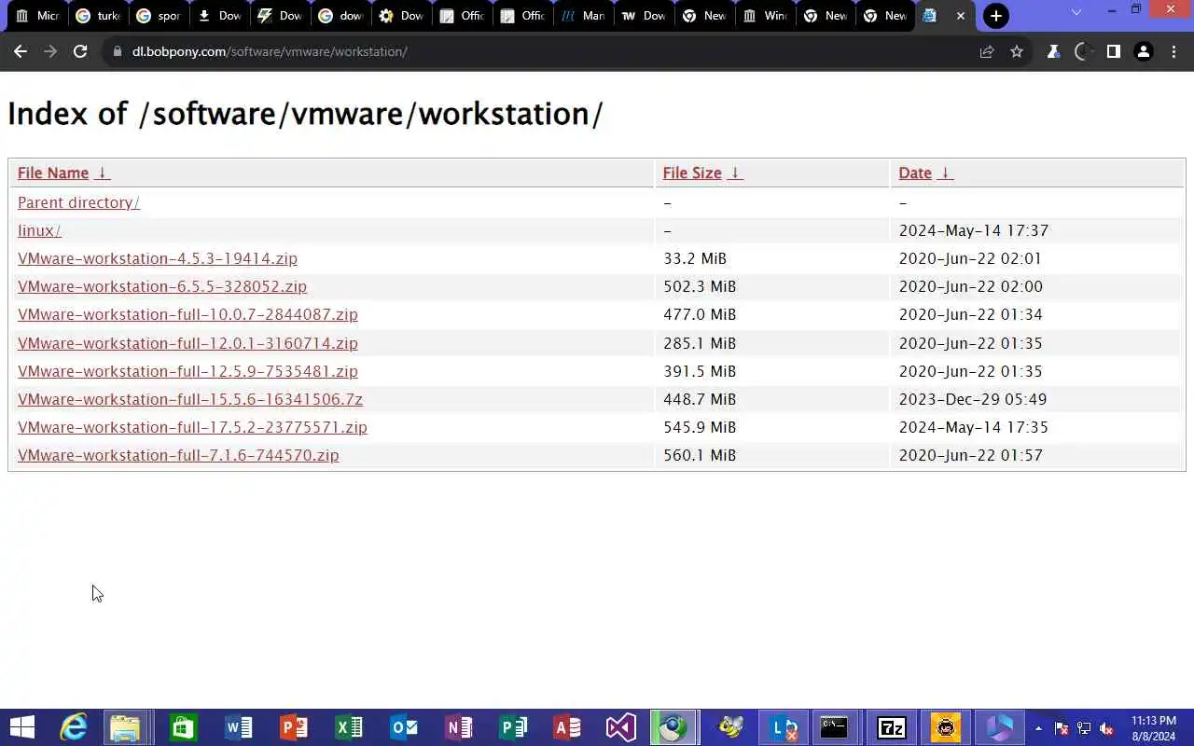
Task: Open the browser side panel icon
Action: click(1113, 51)
